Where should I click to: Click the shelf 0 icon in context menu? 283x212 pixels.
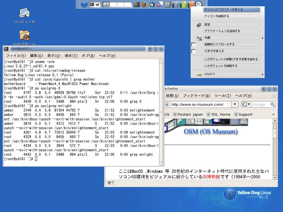coord(199,75)
